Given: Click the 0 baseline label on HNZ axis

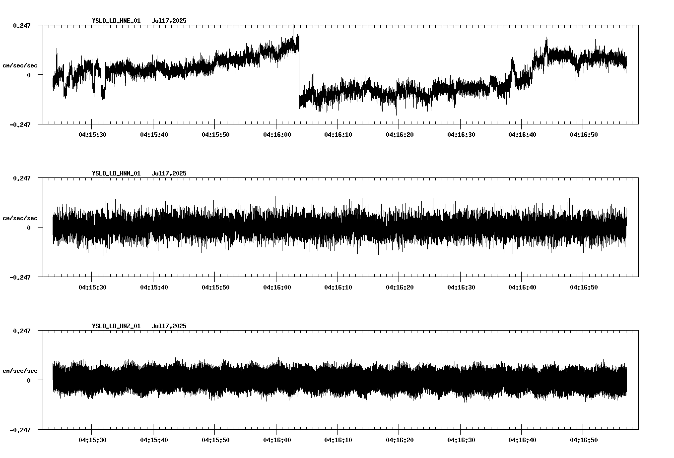Looking at the screenshot, I should coord(29,380).
